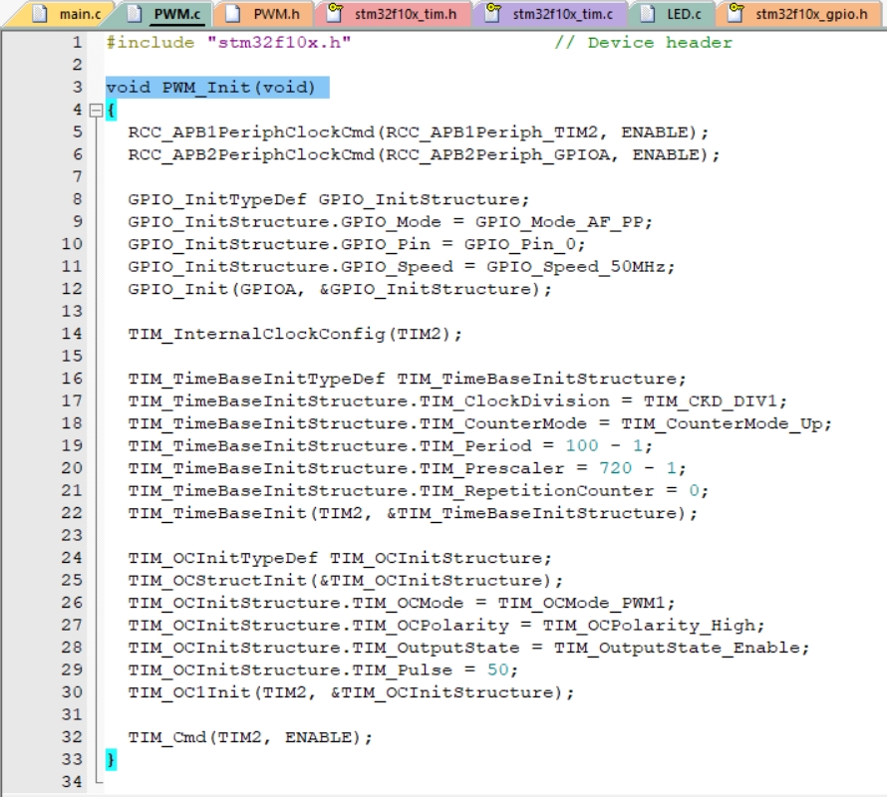Viewport: 887px width, 797px height.
Task: Click the number 50 in TIM_Pulse line
Action: (x=497, y=670)
